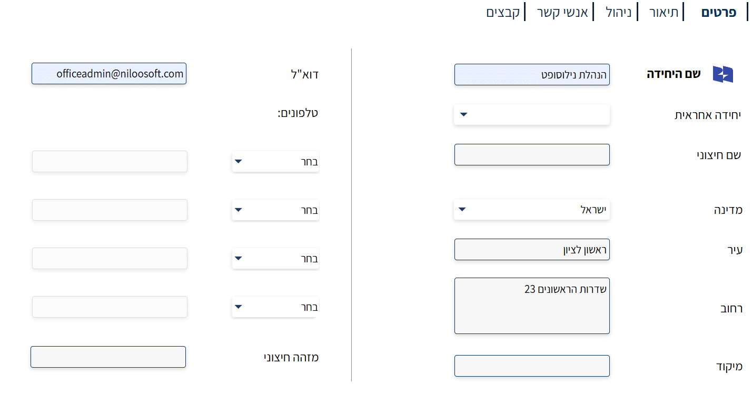The width and height of the screenshot is (752, 413).
Task: Focus the מיקוד input field
Action: pyautogui.click(x=532, y=366)
